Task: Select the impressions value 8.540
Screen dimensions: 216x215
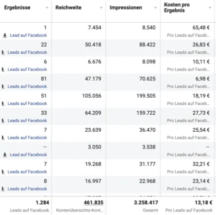Action: pos(149,28)
